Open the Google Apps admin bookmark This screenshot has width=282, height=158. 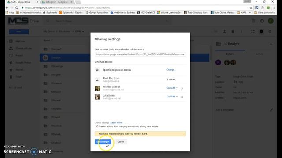pos(97,13)
